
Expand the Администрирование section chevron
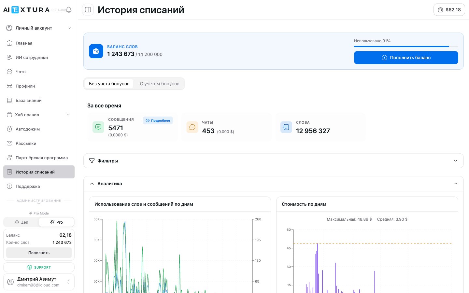tap(39, 203)
